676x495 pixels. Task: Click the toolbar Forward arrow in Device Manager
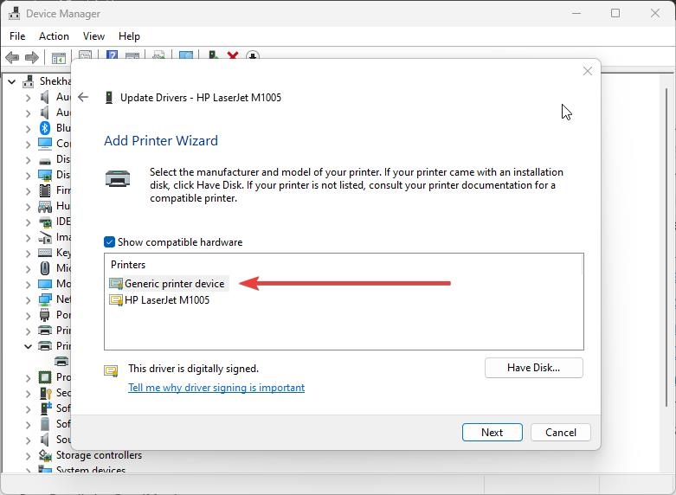pos(32,57)
